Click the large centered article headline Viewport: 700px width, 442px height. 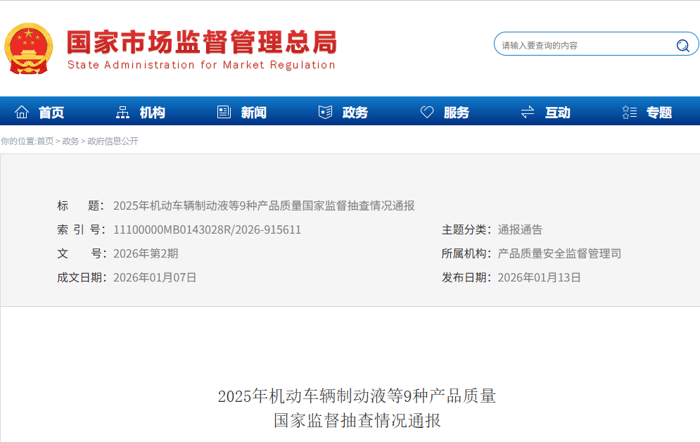357,408
